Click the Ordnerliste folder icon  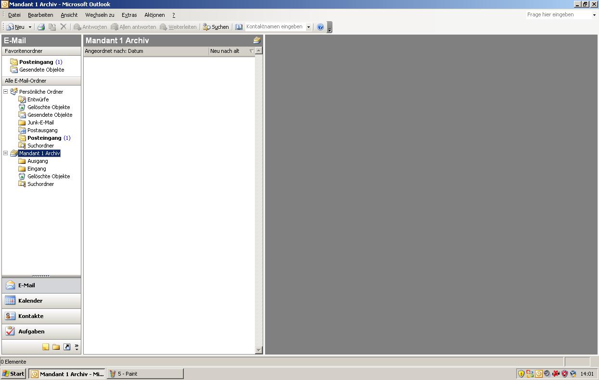[x=56, y=347]
